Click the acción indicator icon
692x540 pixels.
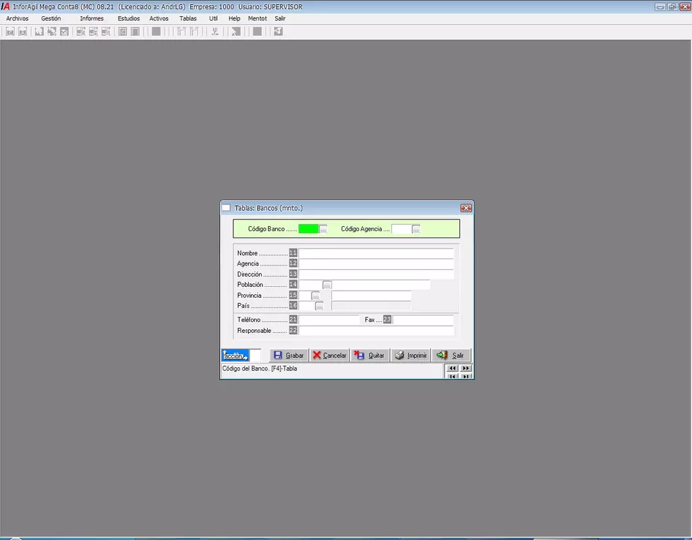point(235,356)
